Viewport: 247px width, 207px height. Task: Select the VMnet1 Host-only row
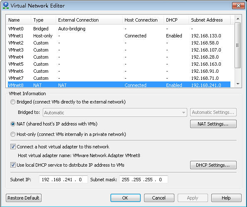[119, 36]
